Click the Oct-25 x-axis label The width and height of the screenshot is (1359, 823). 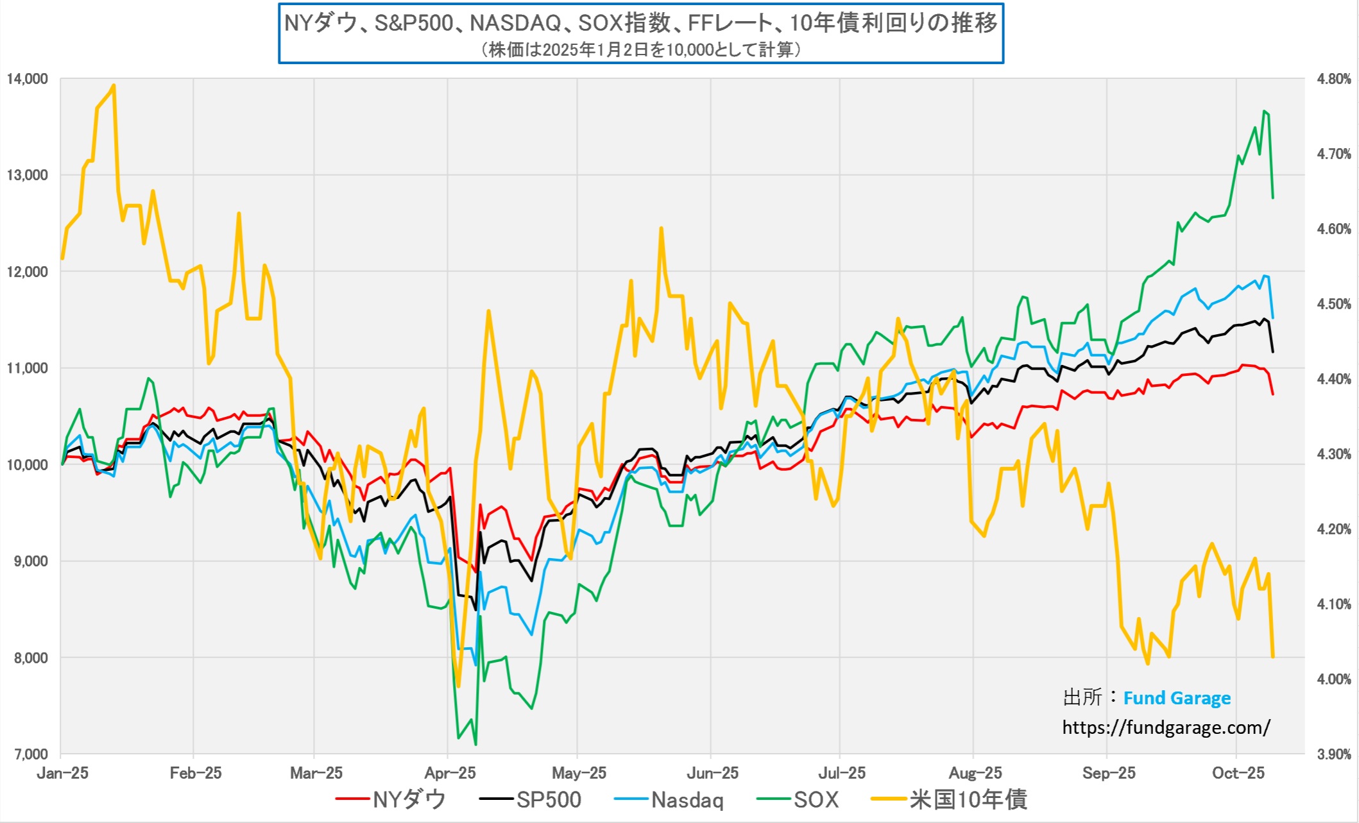[1238, 773]
